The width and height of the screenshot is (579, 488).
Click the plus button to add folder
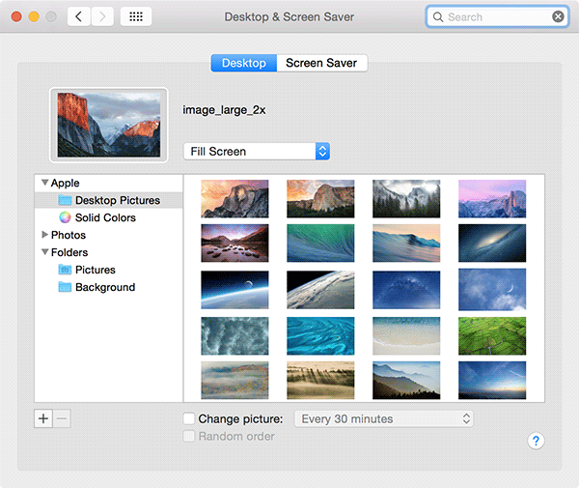(x=43, y=418)
